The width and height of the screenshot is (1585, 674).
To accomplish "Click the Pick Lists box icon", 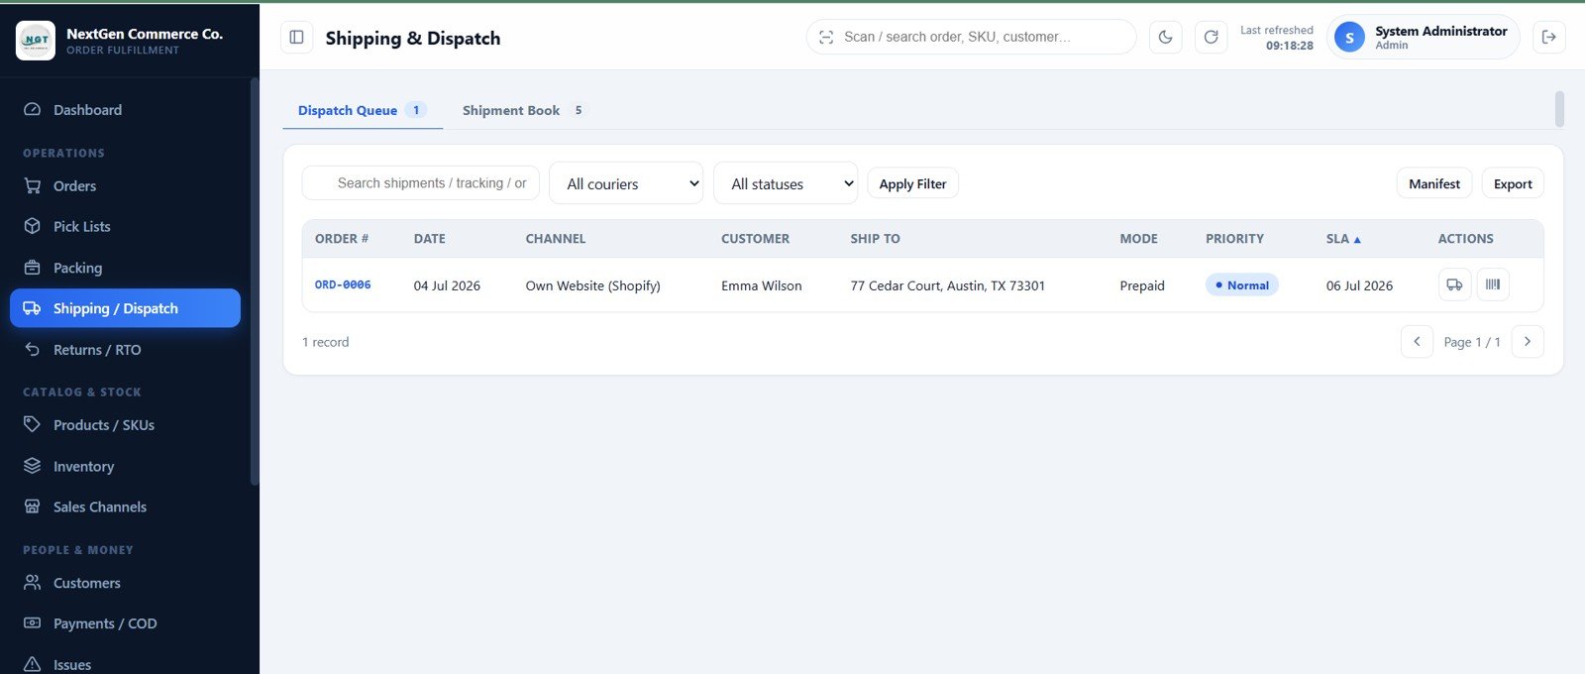I will pos(33,227).
